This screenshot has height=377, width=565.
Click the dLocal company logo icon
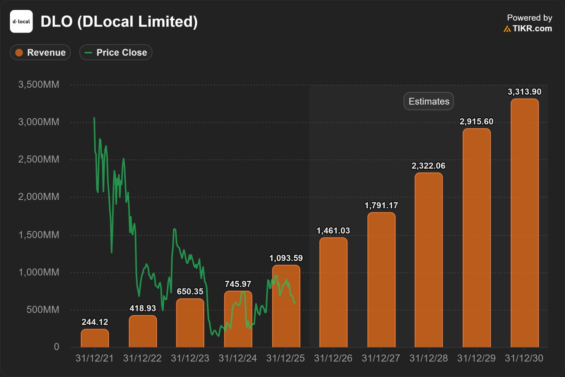click(21, 21)
